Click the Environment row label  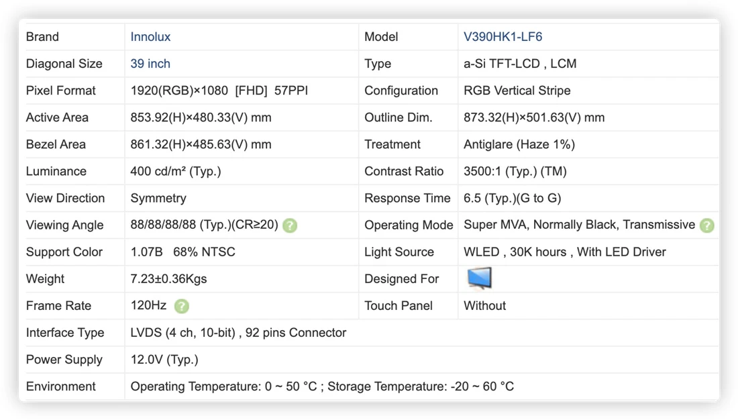60,386
